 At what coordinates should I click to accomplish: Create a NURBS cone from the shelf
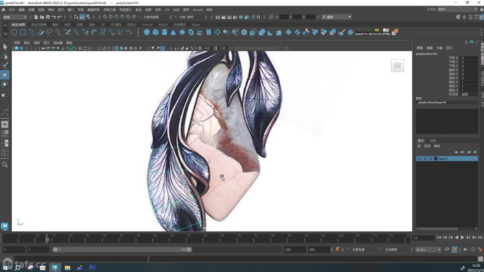point(173,32)
